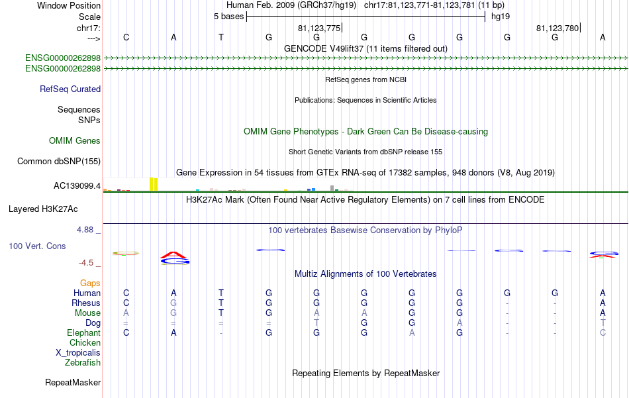Click the tall yellow GTEx expression bars
Screen dimensions: 629x398
click(x=154, y=184)
